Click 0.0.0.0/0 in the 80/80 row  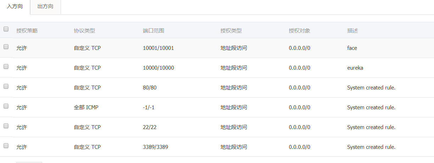(x=299, y=88)
